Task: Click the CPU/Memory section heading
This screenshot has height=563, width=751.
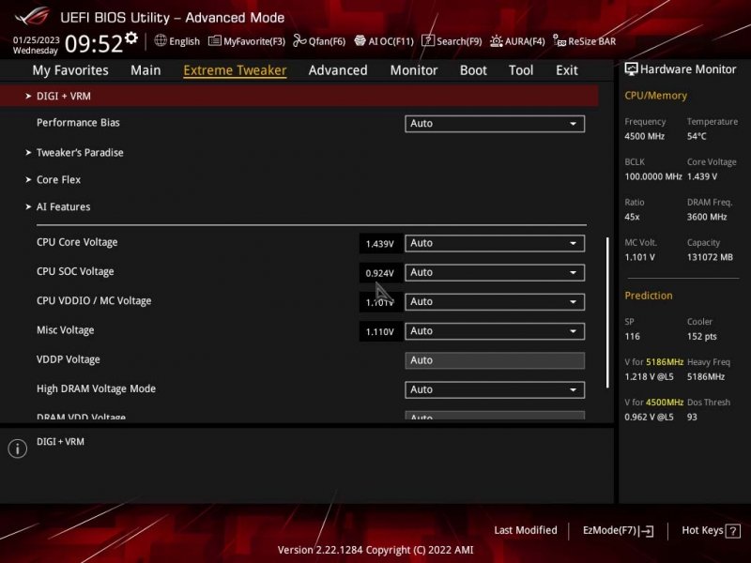Action: (x=655, y=96)
